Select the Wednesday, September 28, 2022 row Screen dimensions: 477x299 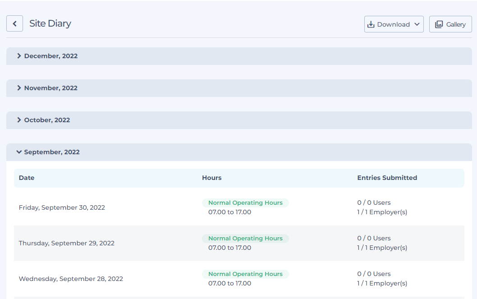(71, 279)
